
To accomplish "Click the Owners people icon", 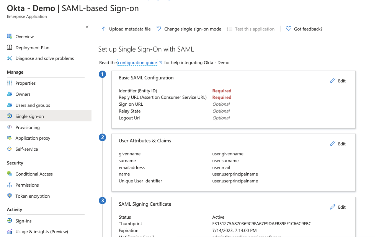I will pyautogui.click(x=10, y=94).
